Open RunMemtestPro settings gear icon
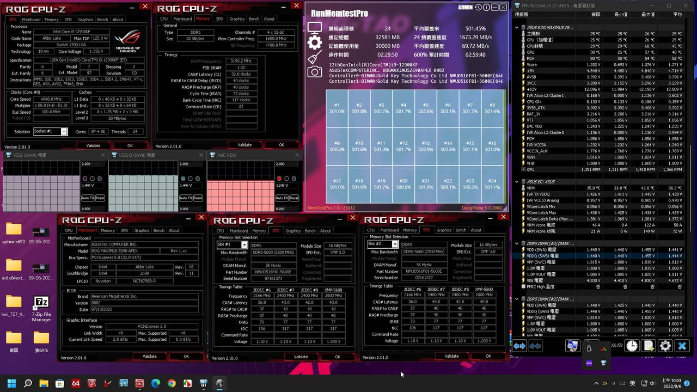Screen dimensions: 697x392 (x=314, y=43)
